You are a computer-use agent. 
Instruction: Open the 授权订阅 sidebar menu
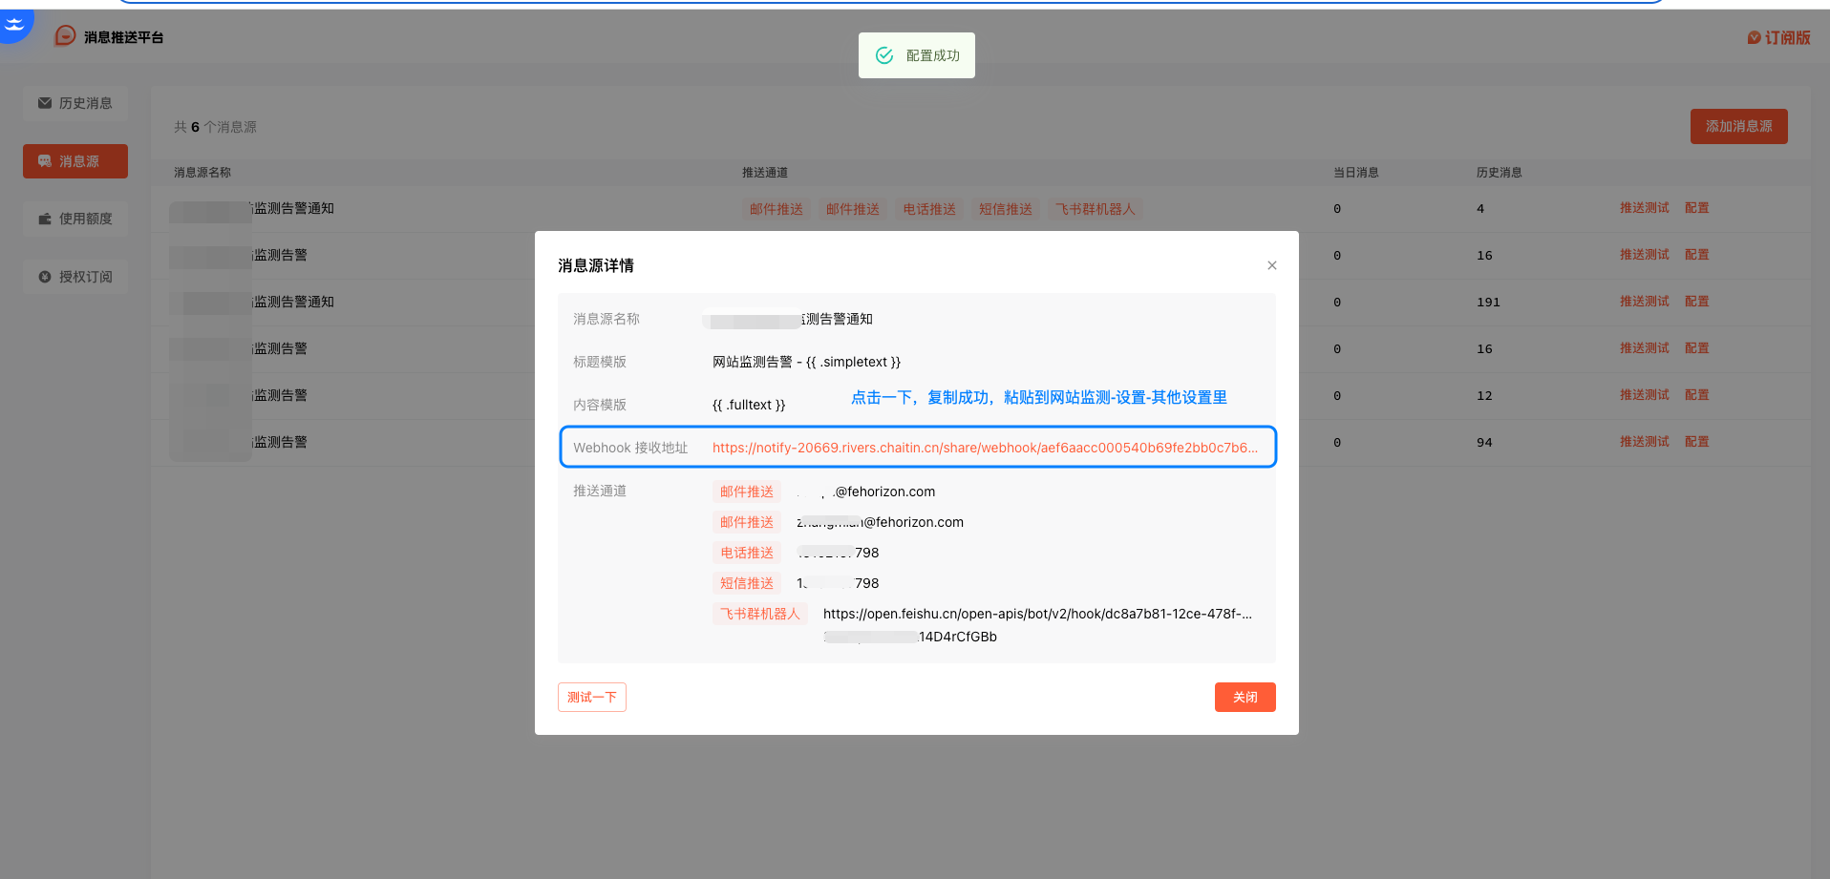coord(75,277)
